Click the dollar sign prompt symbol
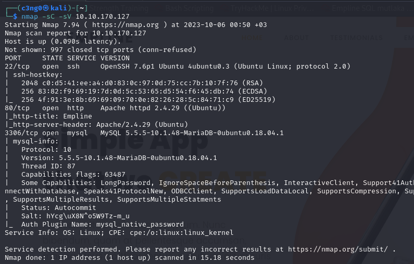Image resolution: width=414 pixels, height=264 pixels. click(15, 17)
